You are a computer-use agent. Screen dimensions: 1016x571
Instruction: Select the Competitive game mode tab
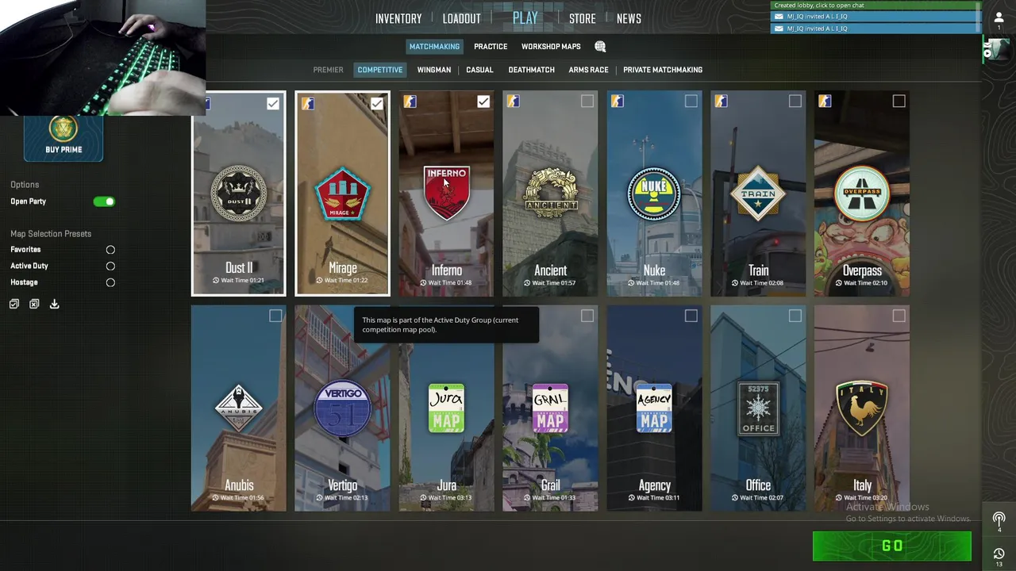(x=380, y=70)
